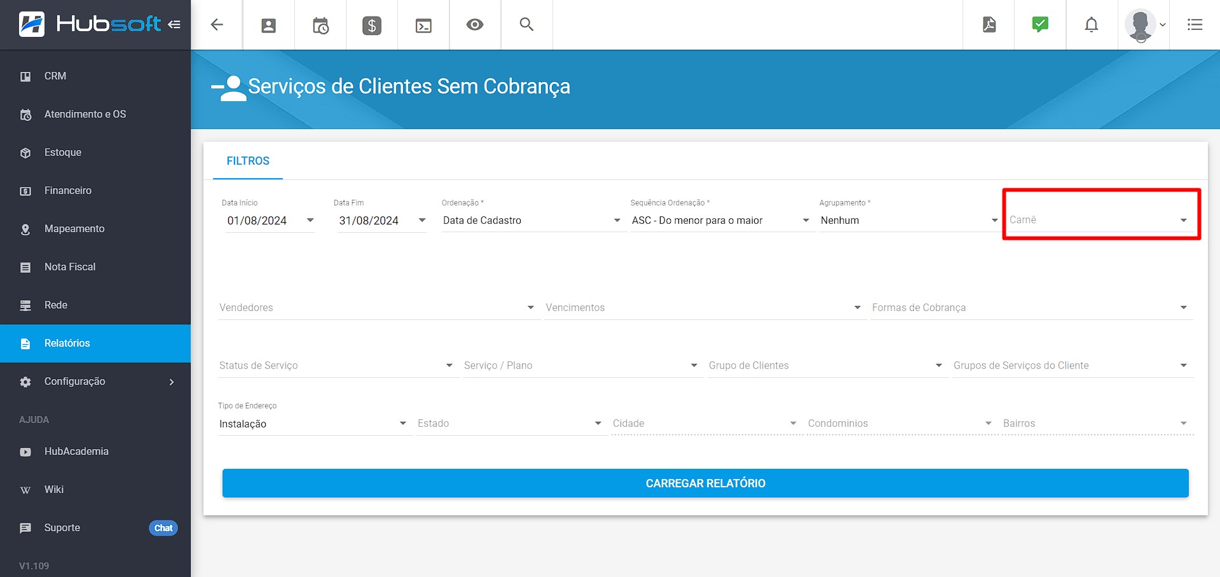
Task: Open the list menu icon at top right
Action: (1195, 25)
